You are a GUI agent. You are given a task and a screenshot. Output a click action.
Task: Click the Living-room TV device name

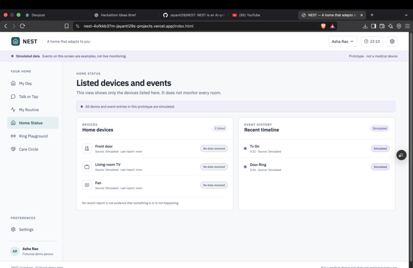(108, 165)
